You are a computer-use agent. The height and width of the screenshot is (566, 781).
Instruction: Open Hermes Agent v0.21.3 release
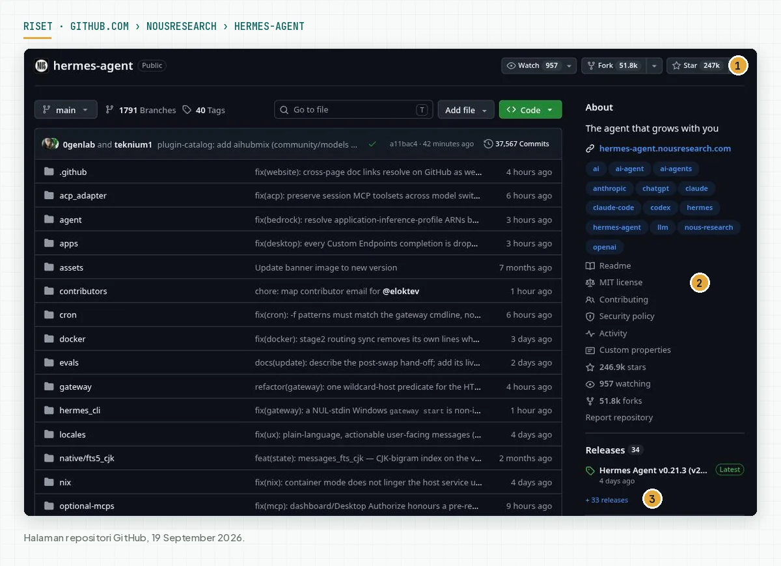(653, 470)
